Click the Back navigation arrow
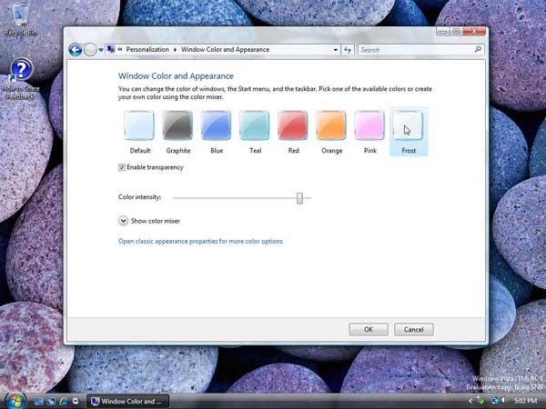 pos(76,50)
